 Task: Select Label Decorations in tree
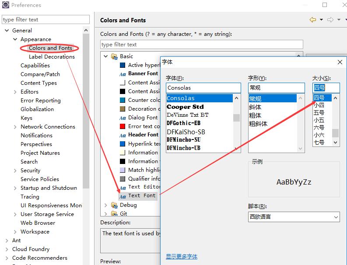coord(52,57)
